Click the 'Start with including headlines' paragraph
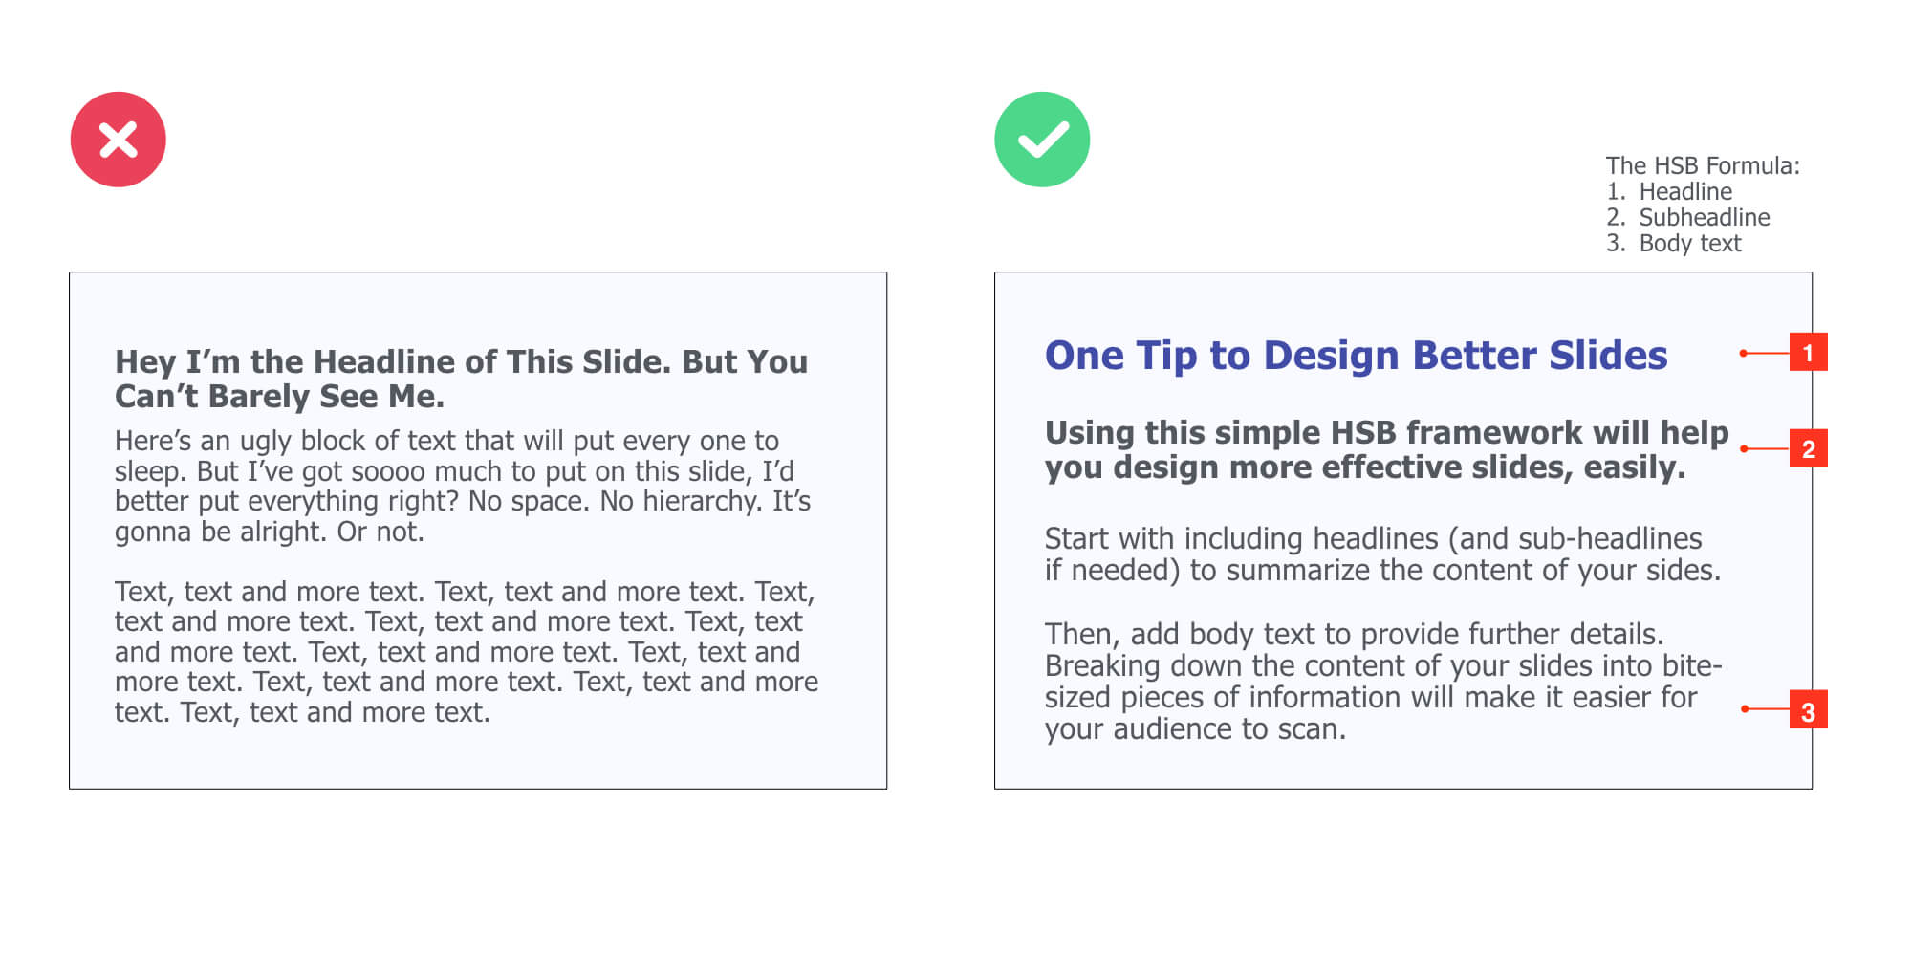 [1382, 554]
